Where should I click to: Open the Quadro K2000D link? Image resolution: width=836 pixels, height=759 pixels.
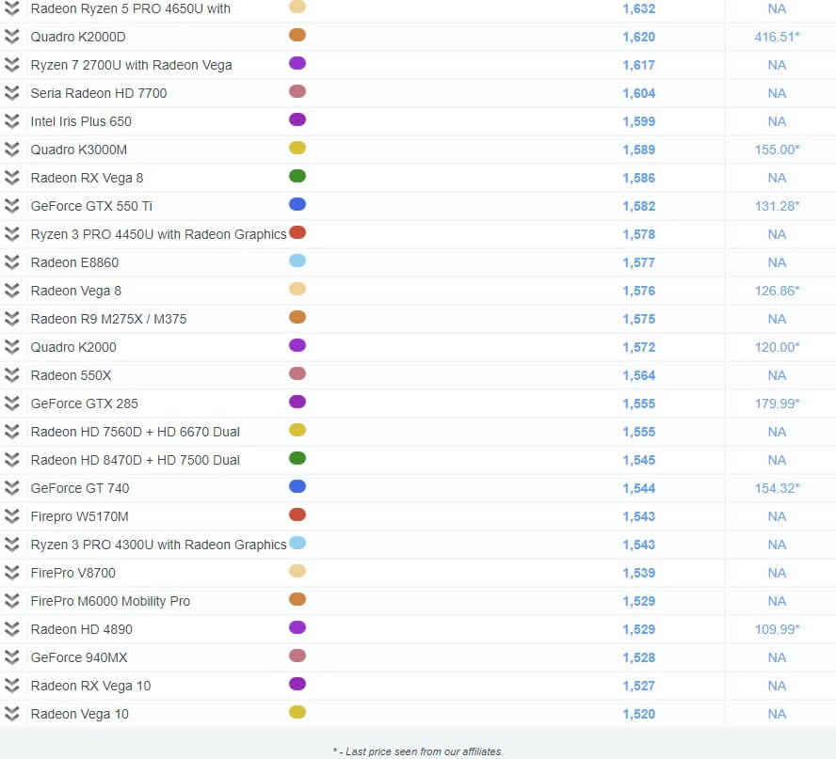pyautogui.click(x=78, y=37)
